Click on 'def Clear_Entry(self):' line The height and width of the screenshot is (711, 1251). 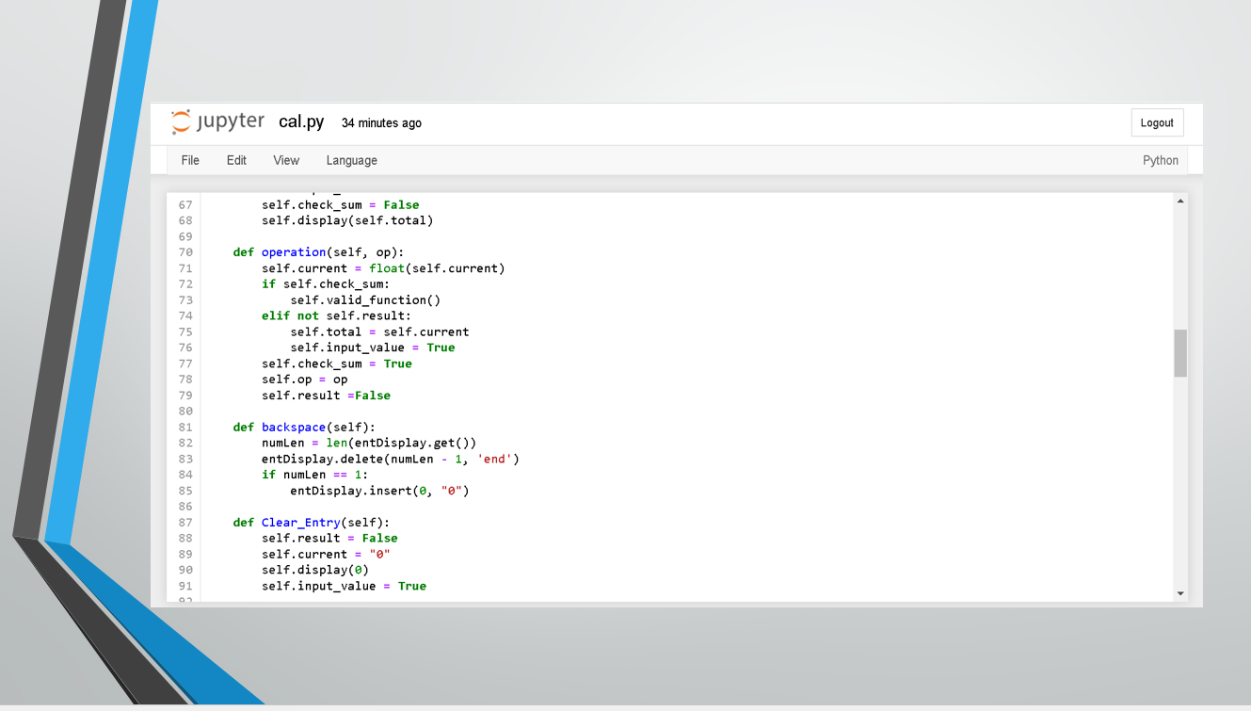coord(312,522)
